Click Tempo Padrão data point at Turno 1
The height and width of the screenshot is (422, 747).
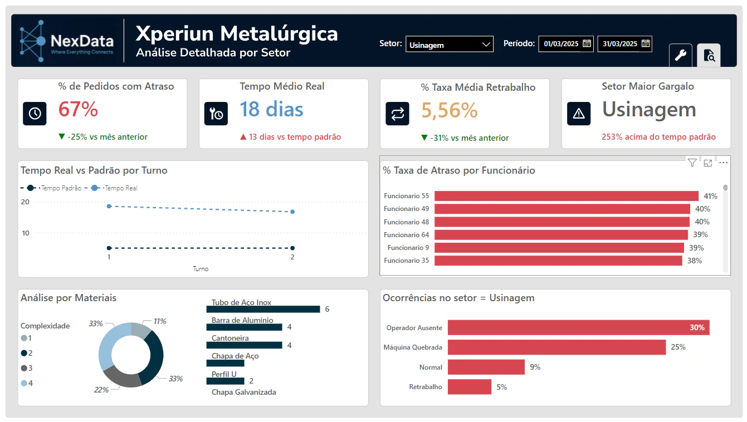[x=109, y=248]
